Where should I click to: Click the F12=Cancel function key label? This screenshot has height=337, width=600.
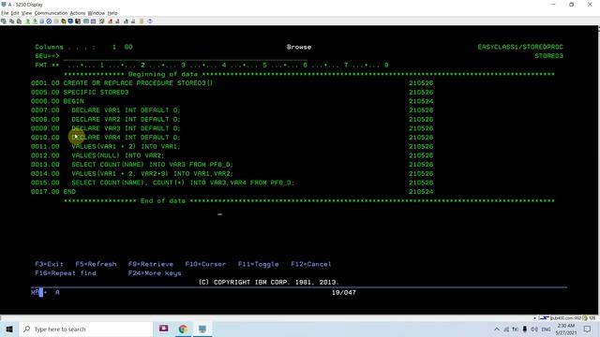311,264
